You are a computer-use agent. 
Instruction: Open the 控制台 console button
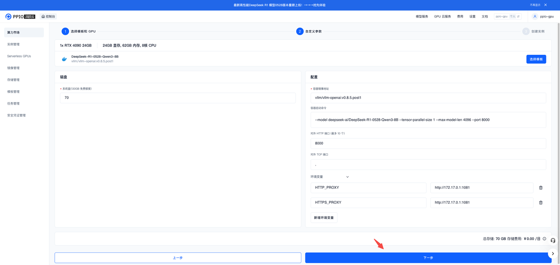48,16
